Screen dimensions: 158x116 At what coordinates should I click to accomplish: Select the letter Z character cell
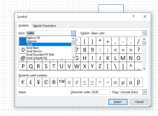(x=100, y=66)
